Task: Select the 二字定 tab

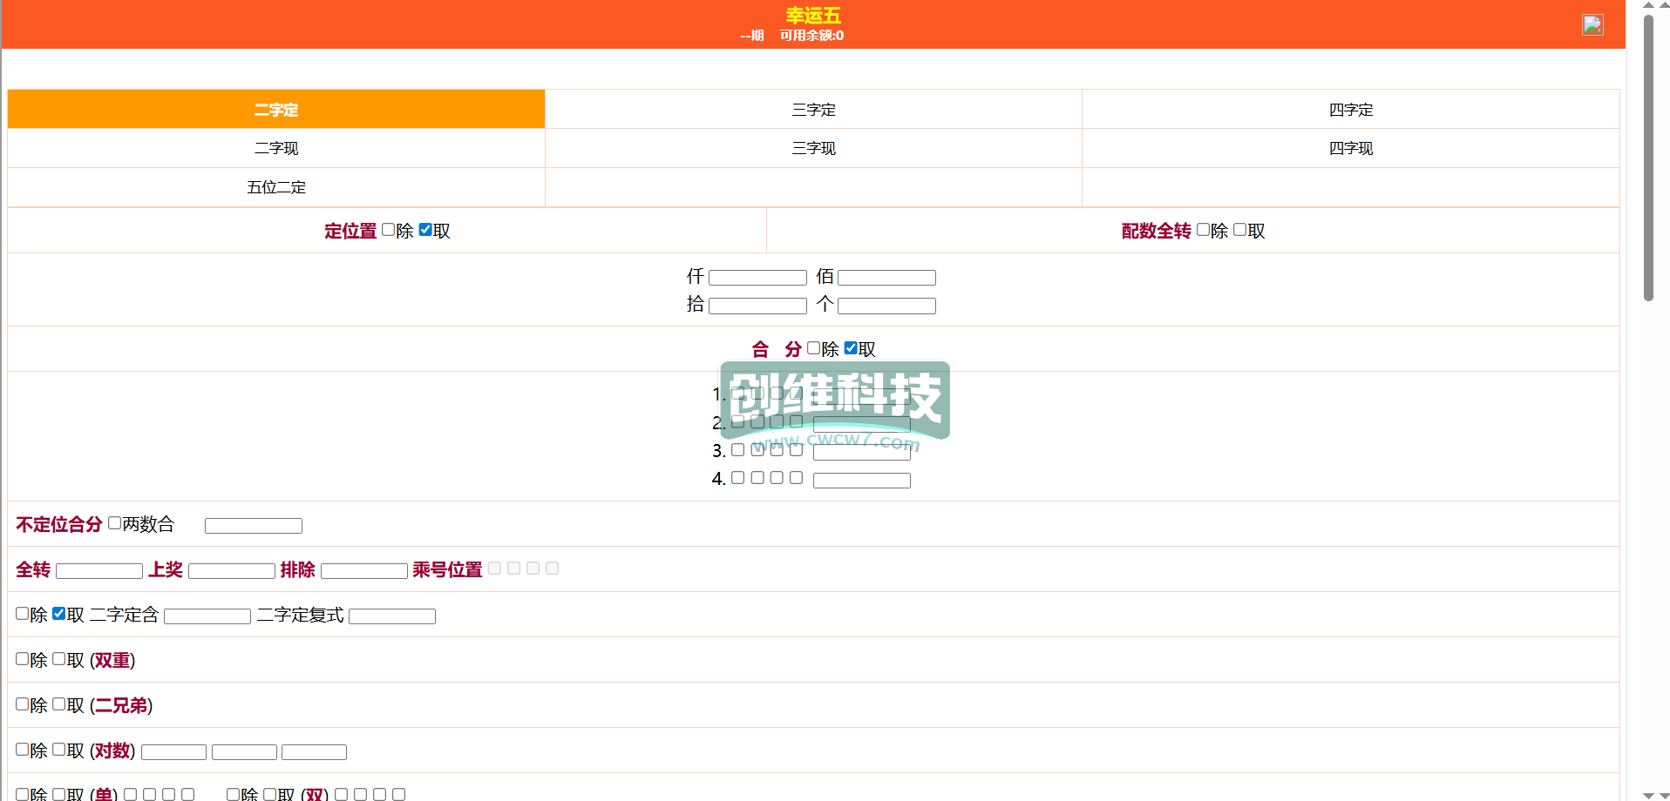Action: click(x=276, y=110)
